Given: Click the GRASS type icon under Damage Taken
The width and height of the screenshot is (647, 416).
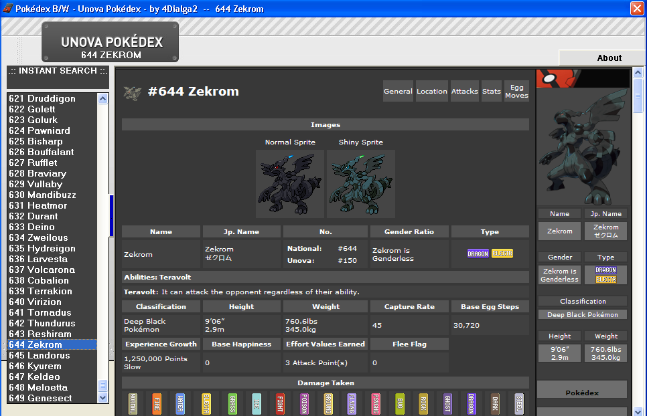Looking at the screenshot, I should (x=232, y=403).
